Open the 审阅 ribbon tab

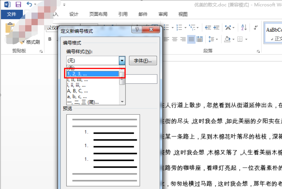point(163,14)
